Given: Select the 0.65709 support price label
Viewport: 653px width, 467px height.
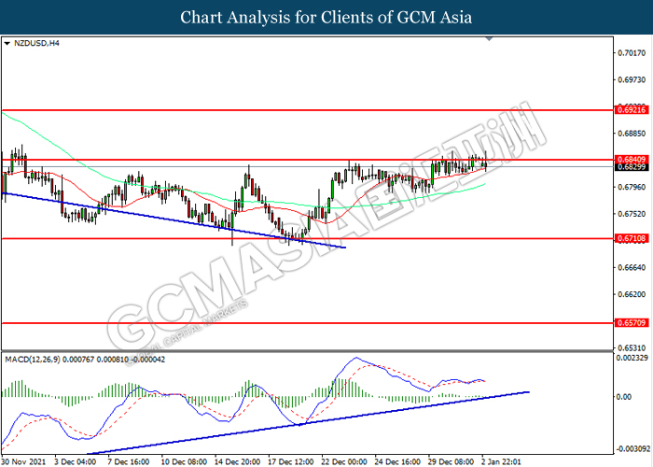Looking at the screenshot, I should click(x=632, y=323).
